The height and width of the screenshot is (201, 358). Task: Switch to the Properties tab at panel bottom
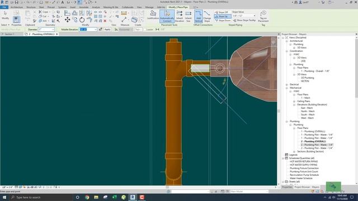[x=287, y=187]
